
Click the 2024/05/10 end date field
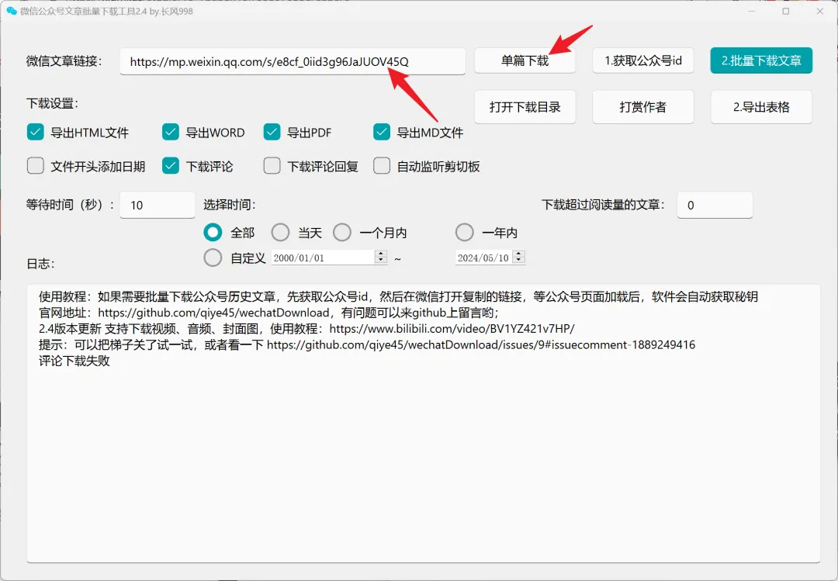(x=483, y=258)
